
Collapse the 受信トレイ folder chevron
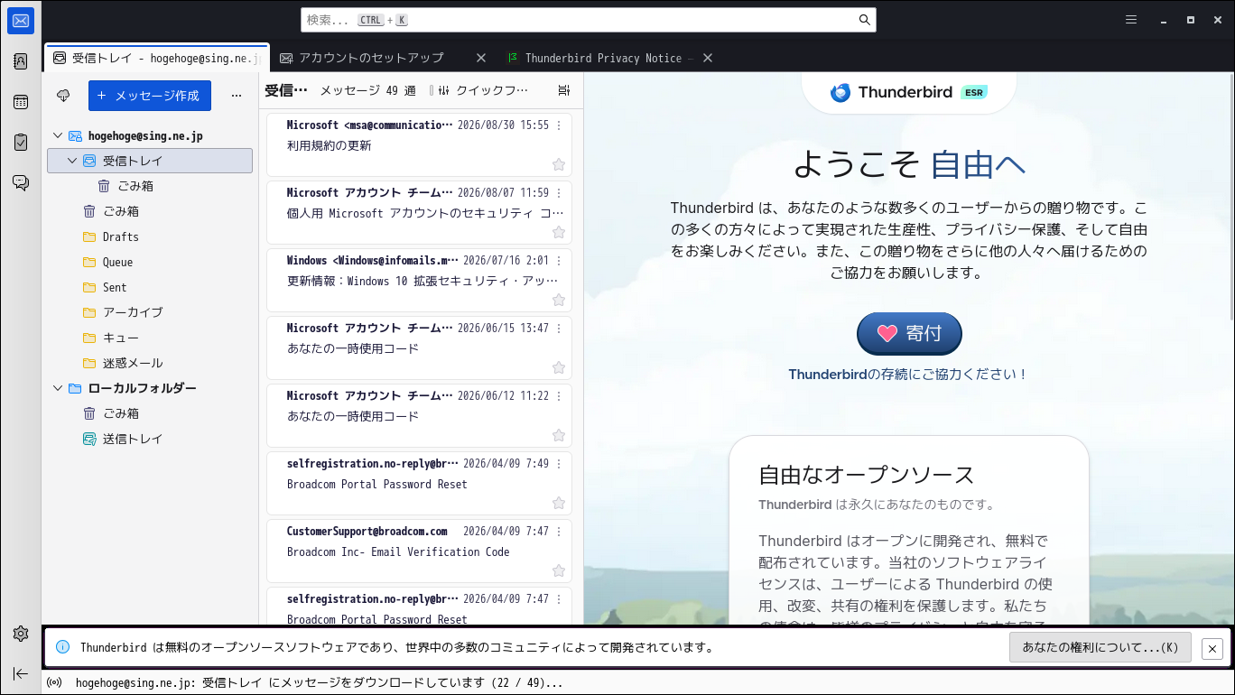coord(72,161)
